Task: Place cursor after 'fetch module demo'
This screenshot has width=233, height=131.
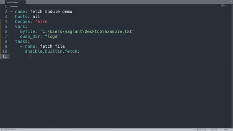Action: click(72, 12)
